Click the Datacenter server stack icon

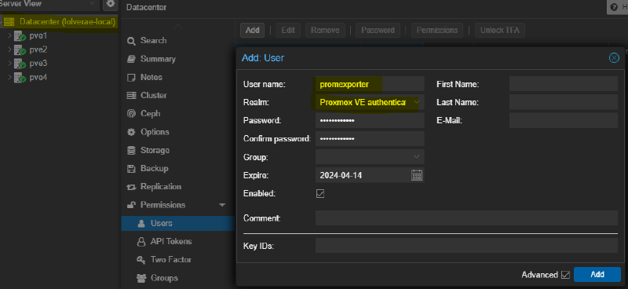9,22
